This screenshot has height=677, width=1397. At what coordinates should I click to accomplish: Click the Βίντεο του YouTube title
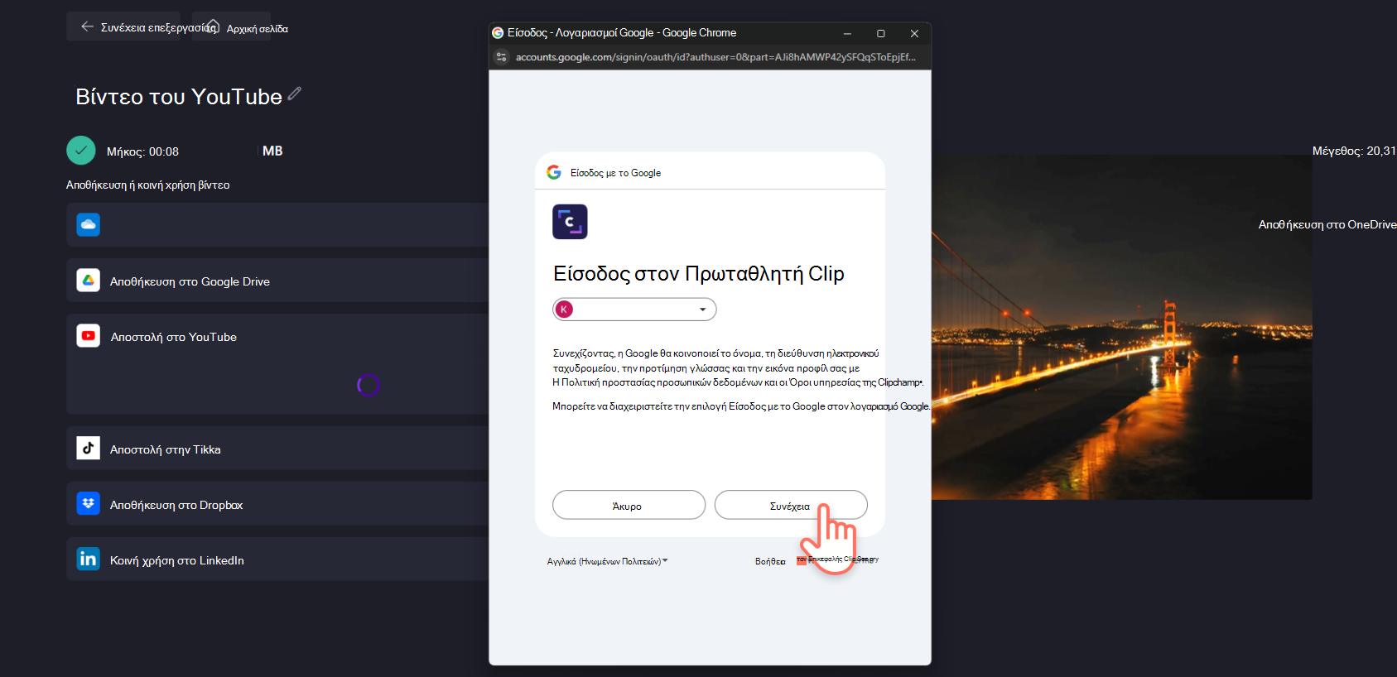pyautogui.click(x=179, y=97)
